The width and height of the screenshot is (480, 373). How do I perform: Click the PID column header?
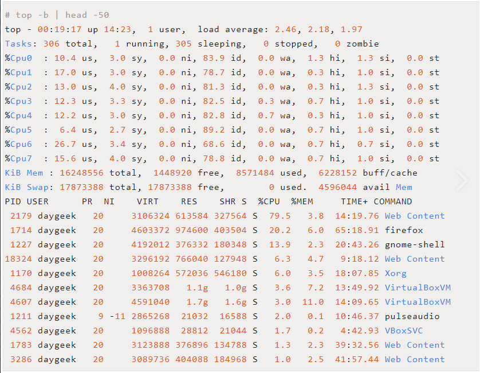(x=13, y=201)
